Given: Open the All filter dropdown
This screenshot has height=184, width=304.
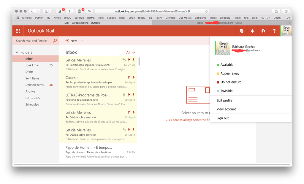Looking at the screenshot, I should [131, 53].
